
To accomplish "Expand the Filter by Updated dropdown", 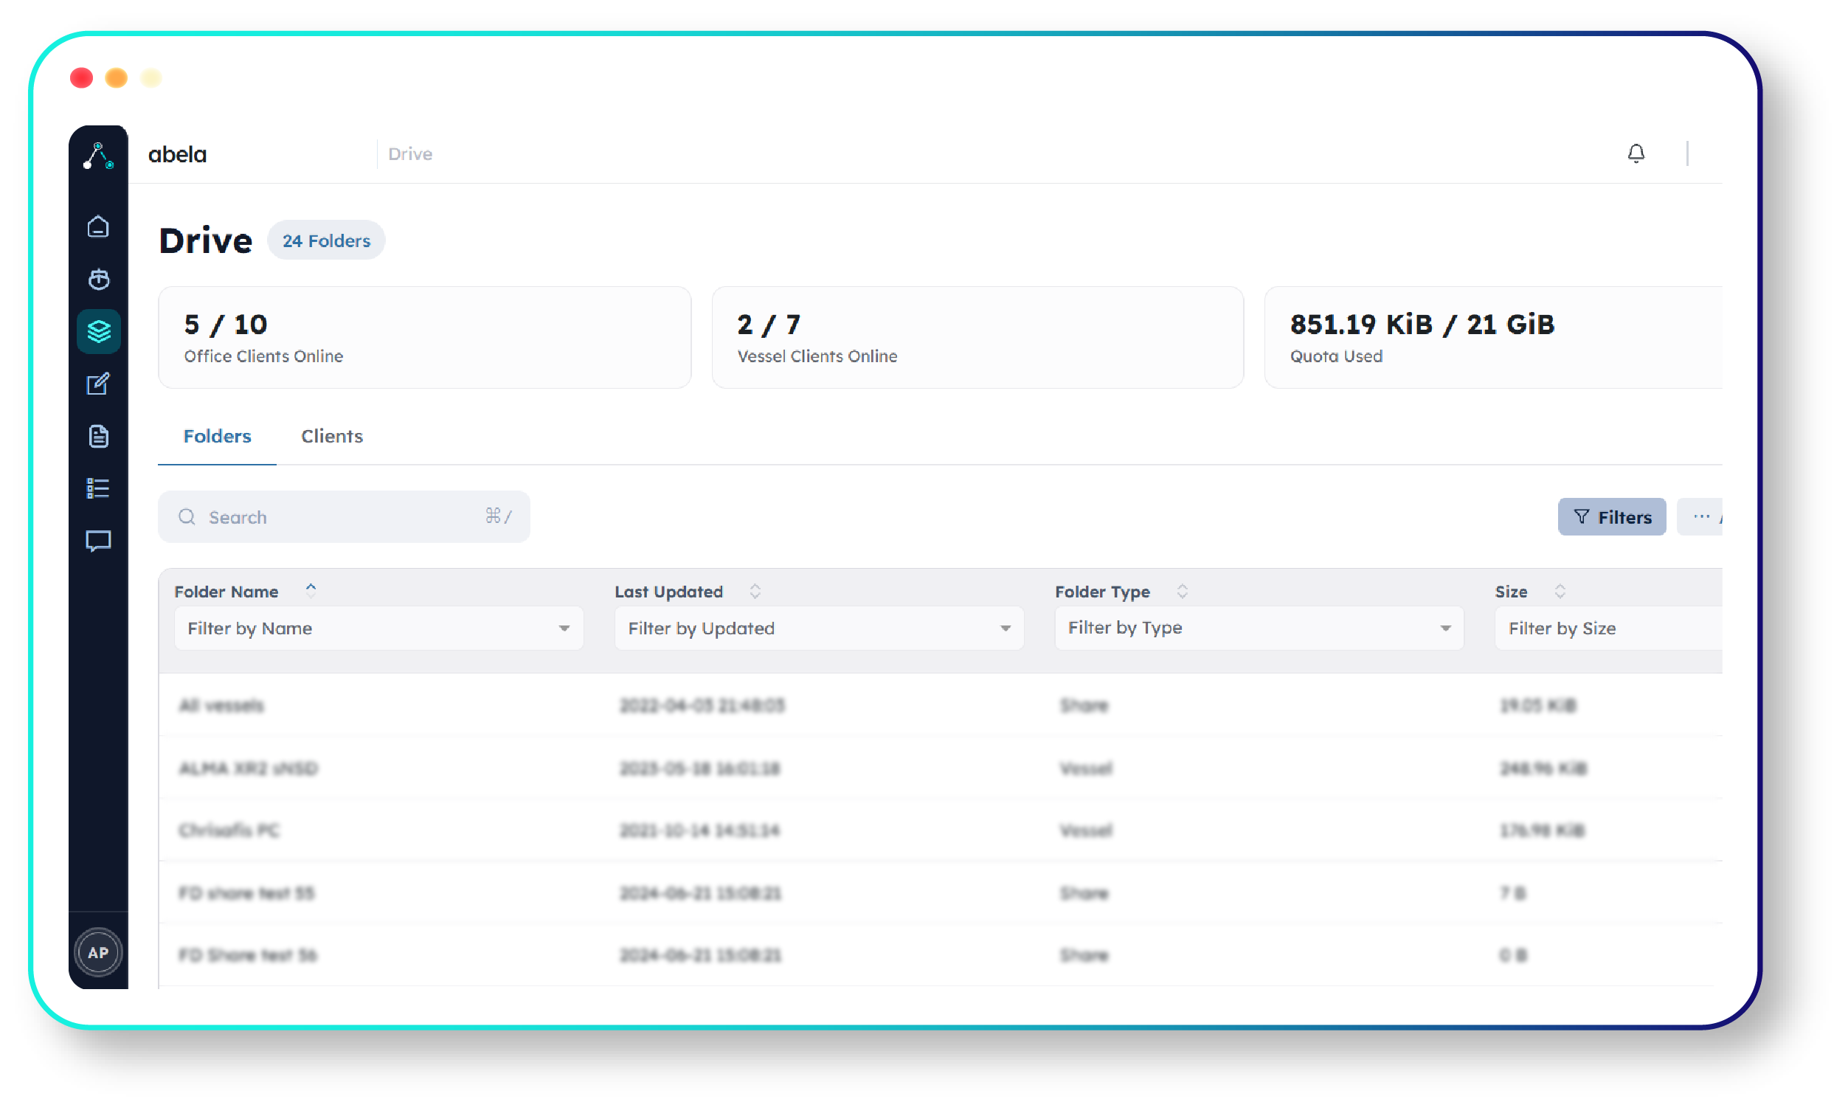I will [x=819, y=628].
